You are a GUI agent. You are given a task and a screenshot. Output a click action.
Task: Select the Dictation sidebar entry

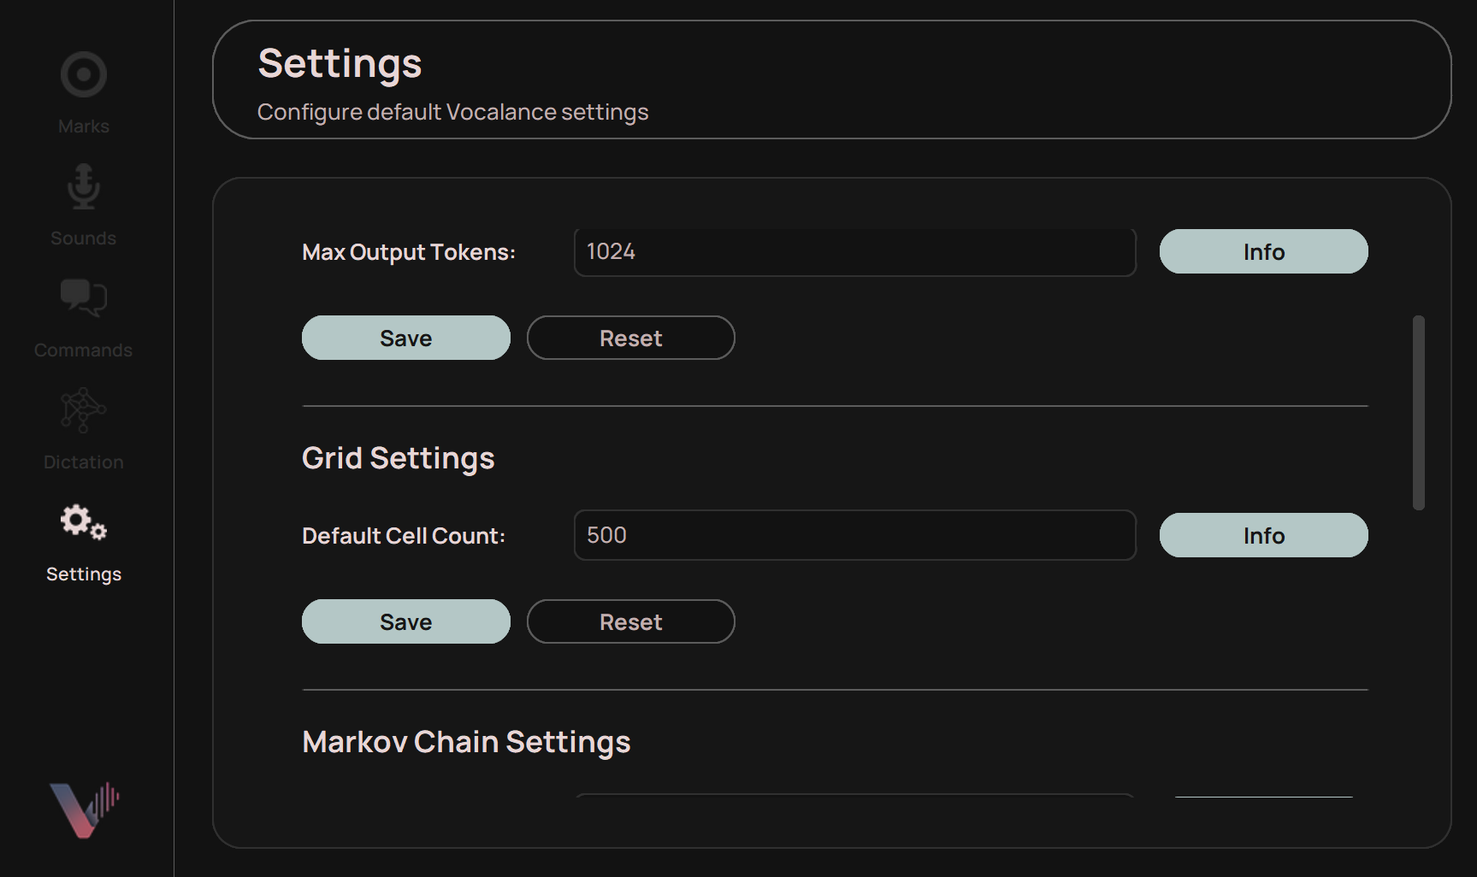pos(82,462)
